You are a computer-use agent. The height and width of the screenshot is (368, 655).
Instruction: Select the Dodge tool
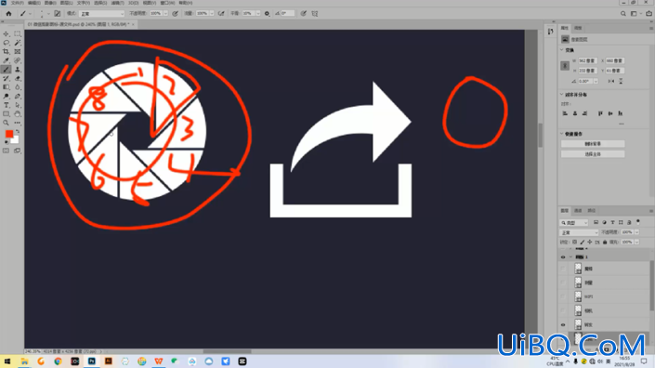(x=6, y=96)
